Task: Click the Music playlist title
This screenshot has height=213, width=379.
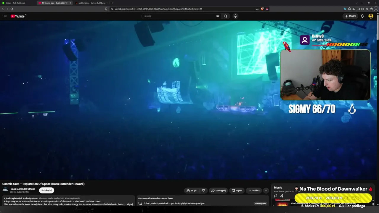Action: coord(278,188)
